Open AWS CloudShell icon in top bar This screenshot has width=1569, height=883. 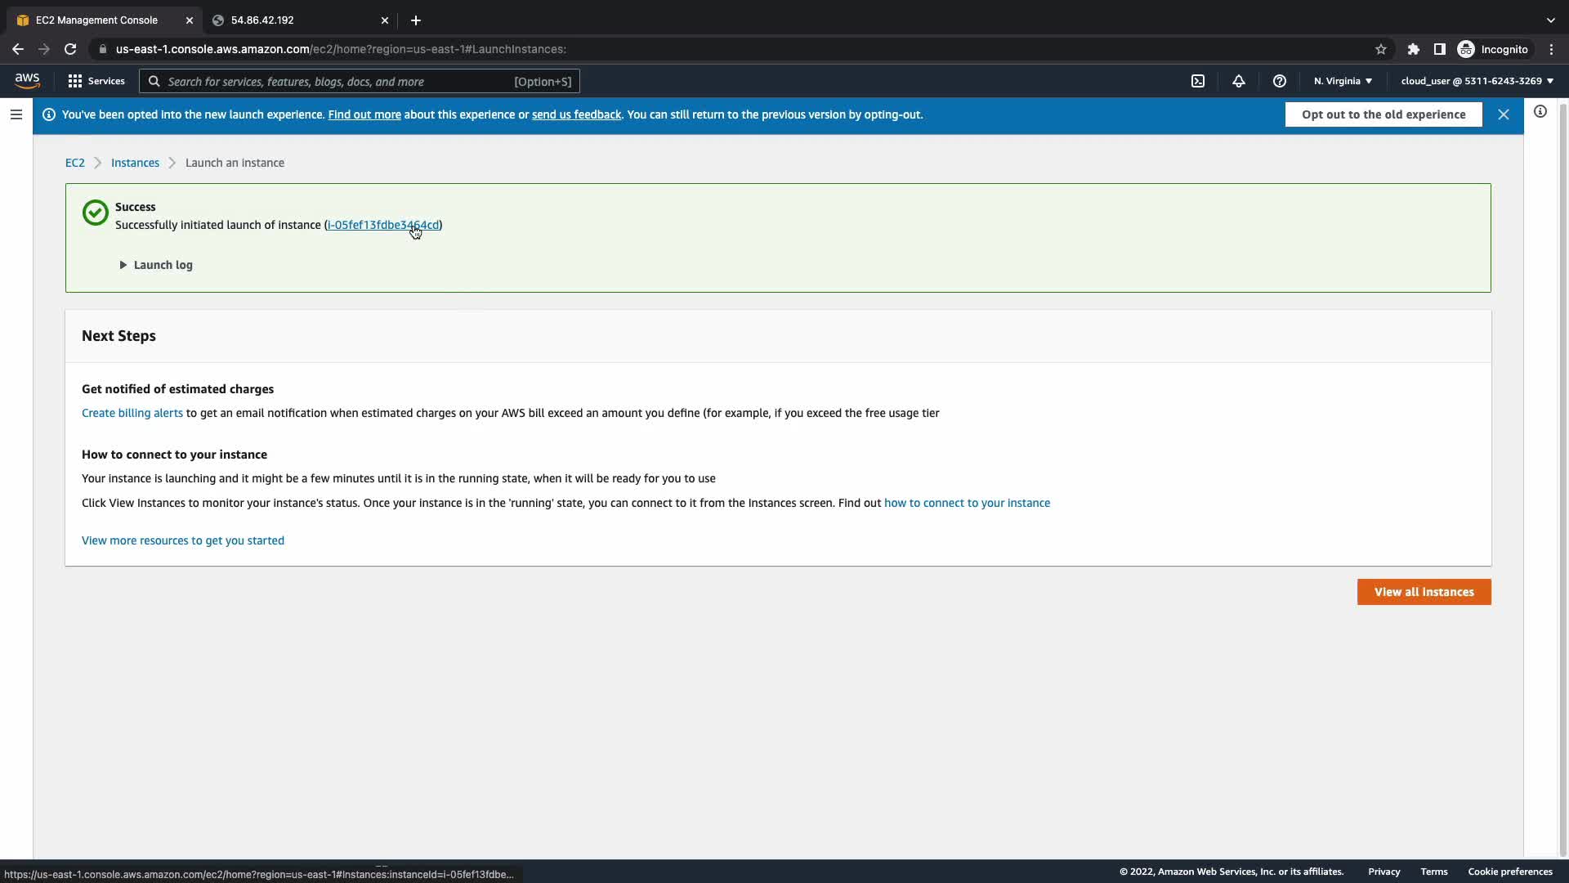coord(1198,81)
